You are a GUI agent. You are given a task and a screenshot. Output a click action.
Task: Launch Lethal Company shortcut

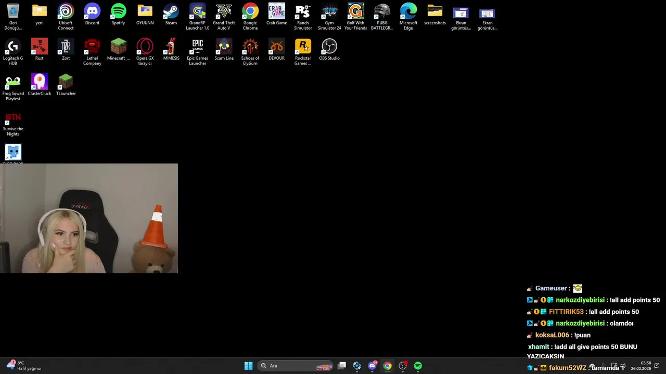pos(92,52)
